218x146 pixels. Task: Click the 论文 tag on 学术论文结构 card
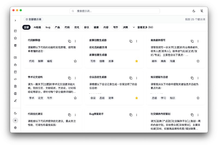(40, 98)
